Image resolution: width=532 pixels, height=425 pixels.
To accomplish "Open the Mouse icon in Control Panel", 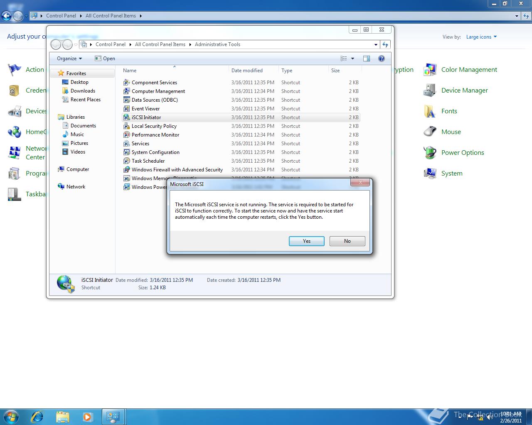I will point(430,132).
